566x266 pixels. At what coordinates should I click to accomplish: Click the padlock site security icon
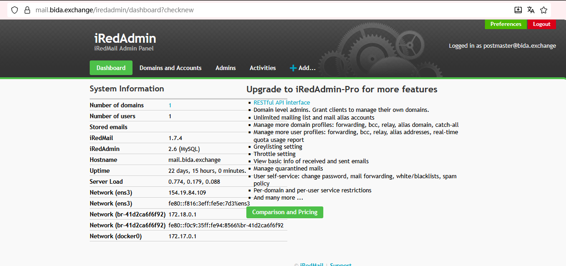click(27, 10)
